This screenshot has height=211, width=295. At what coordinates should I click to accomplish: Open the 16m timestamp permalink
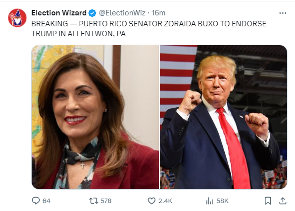(x=158, y=13)
